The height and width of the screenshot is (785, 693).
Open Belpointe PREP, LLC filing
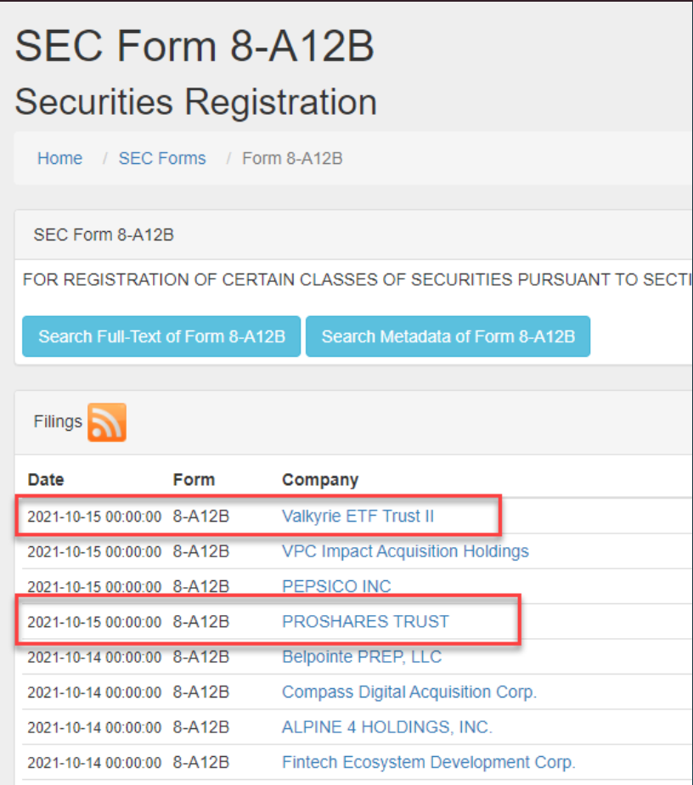pos(362,657)
